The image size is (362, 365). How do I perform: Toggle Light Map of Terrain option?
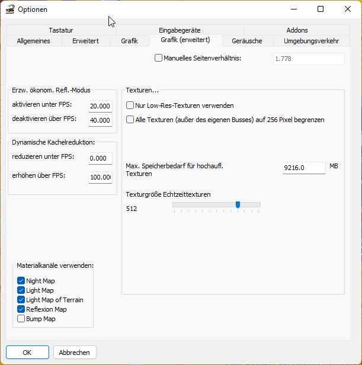(21, 300)
